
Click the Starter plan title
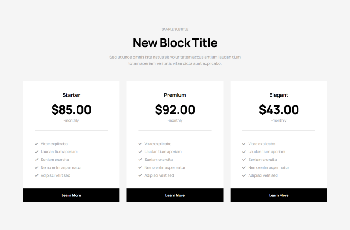point(71,95)
